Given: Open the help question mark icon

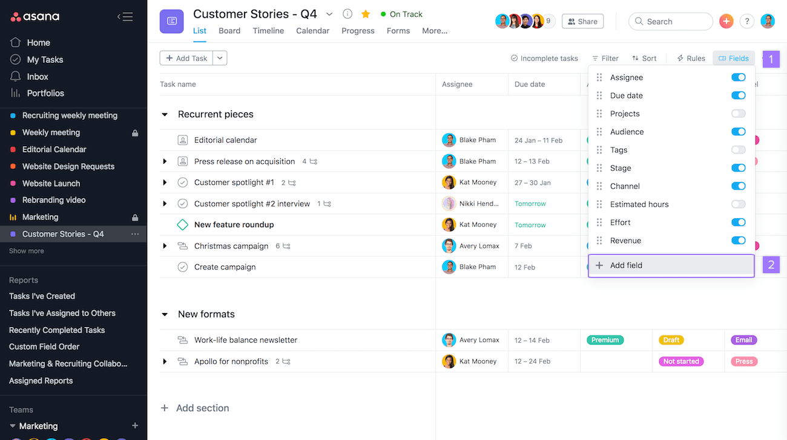Looking at the screenshot, I should pos(747,21).
